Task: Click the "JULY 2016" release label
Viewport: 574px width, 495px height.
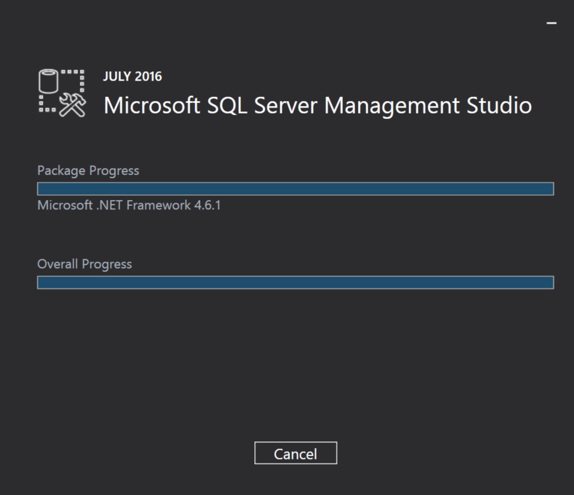Action: tap(132, 77)
